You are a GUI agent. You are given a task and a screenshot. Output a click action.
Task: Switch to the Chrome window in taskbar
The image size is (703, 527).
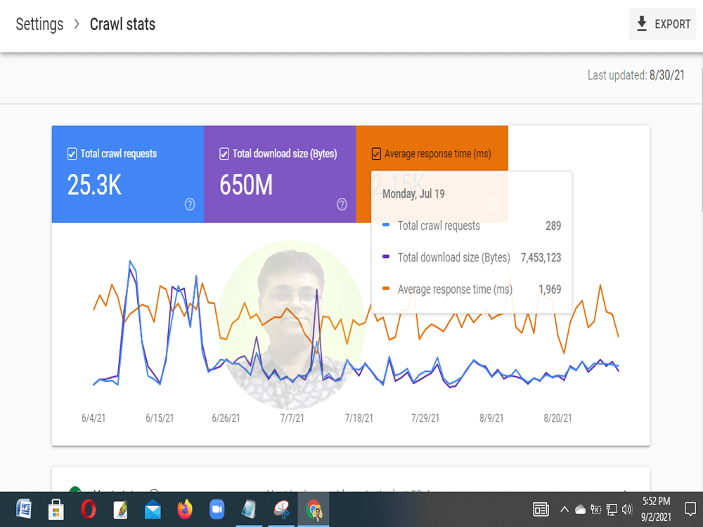click(x=314, y=509)
